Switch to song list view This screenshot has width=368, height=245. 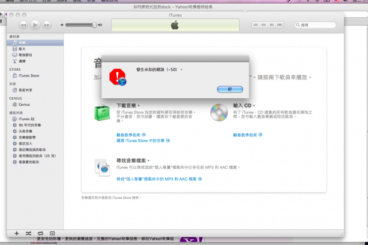point(255,25)
